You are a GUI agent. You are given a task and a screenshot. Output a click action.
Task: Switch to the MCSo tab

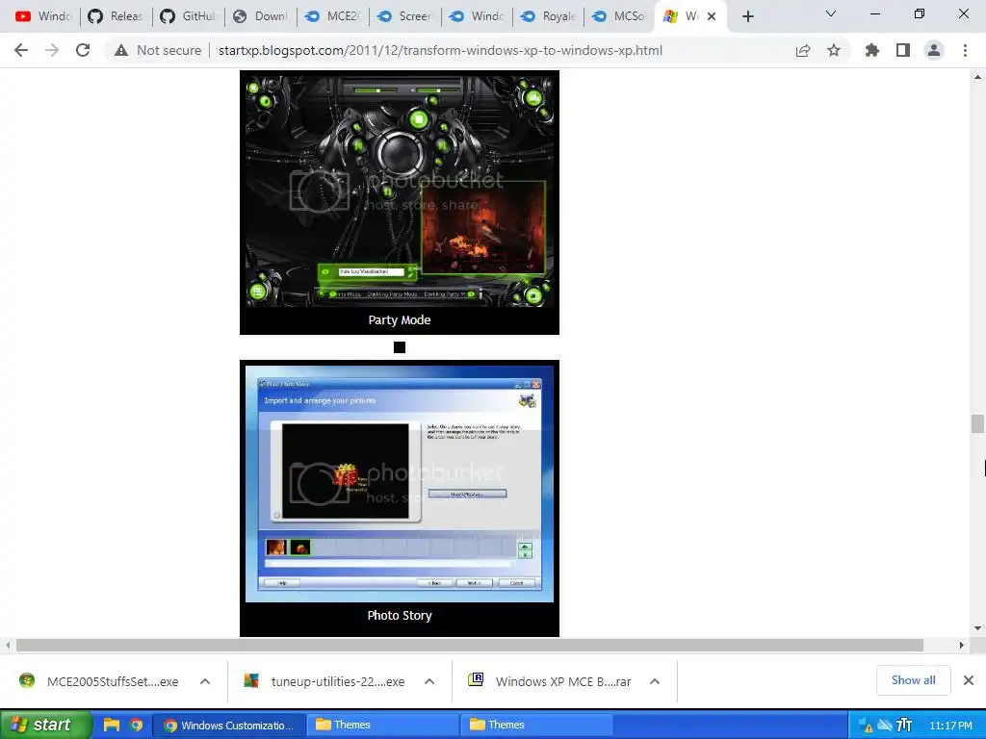pyautogui.click(x=620, y=16)
